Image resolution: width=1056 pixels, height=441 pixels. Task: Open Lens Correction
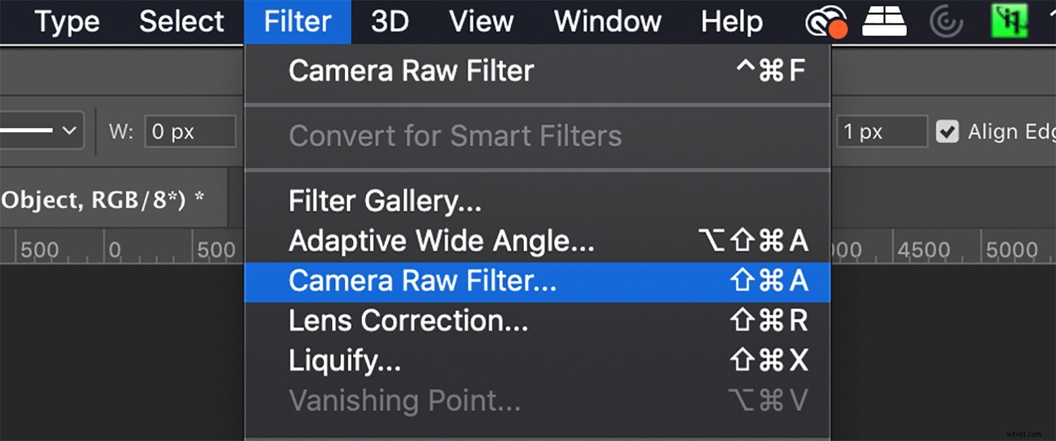coord(407,320)
